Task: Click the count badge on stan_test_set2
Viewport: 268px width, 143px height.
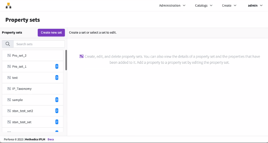Action: (57, 111)
